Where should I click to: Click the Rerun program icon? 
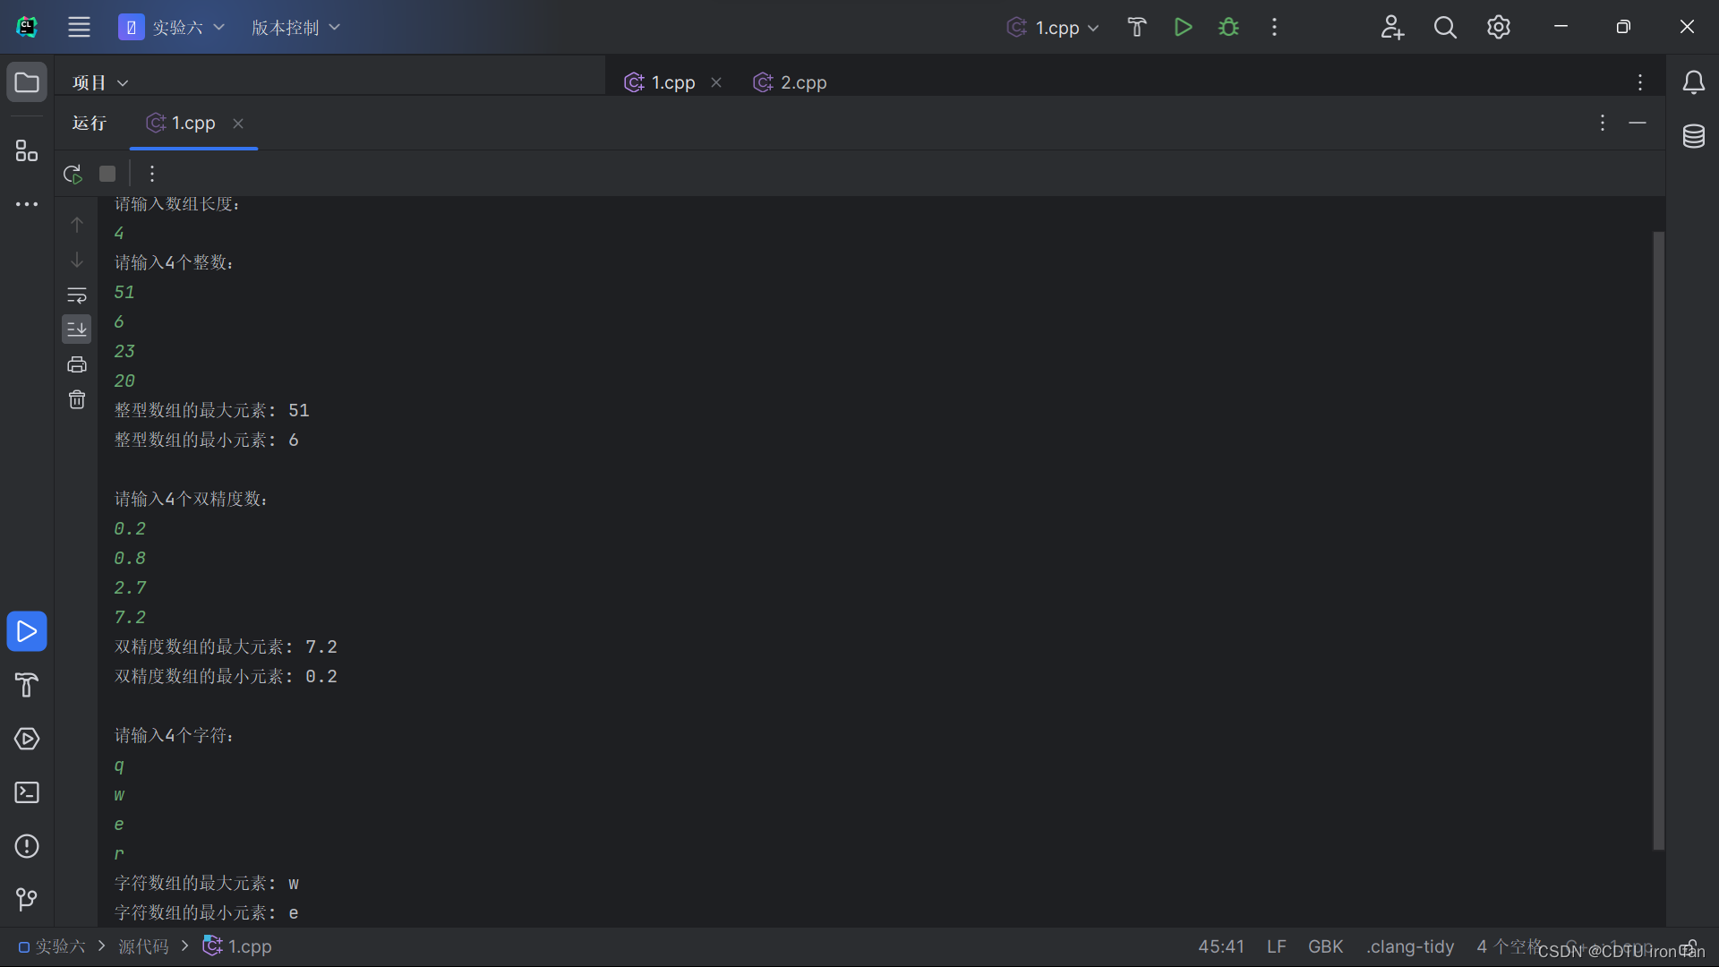73,174
